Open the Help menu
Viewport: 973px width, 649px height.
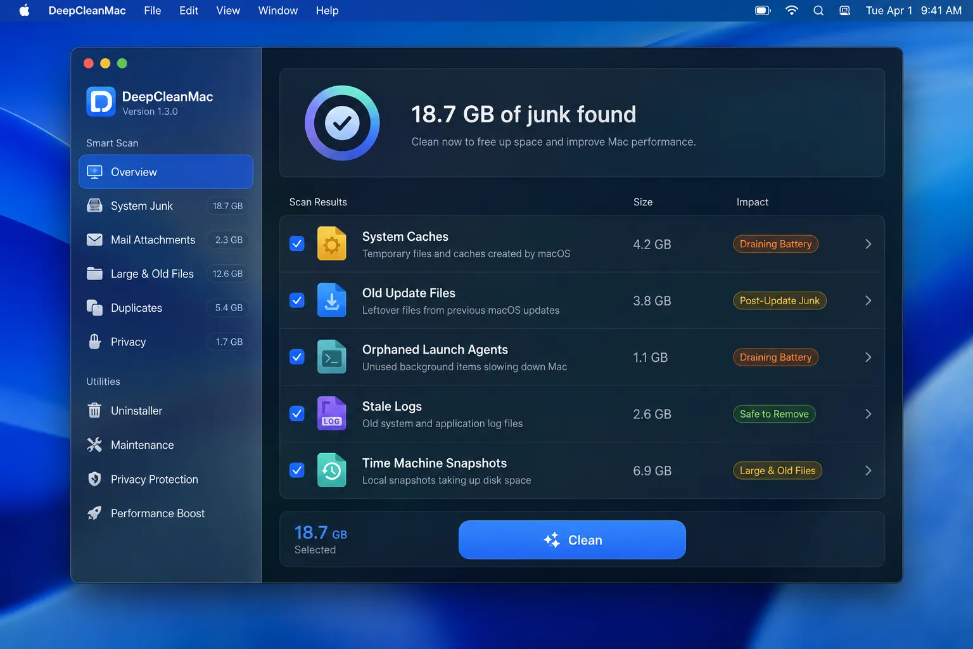[328, 11]
